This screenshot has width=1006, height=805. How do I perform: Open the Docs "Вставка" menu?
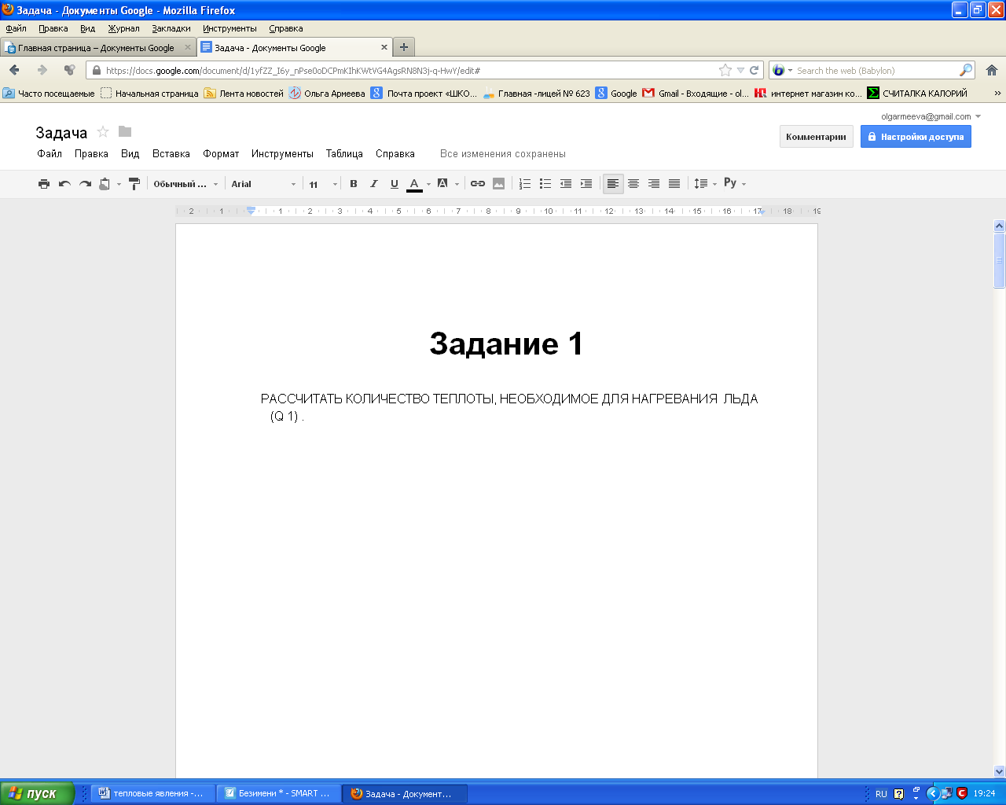point(171,154)
